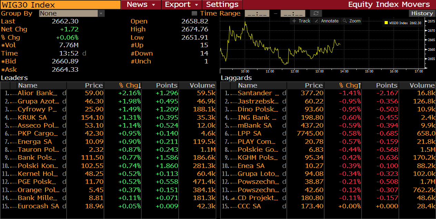Select PLAY Com... laggard row
Screen dimensions: 436x219
pos(328,142)
